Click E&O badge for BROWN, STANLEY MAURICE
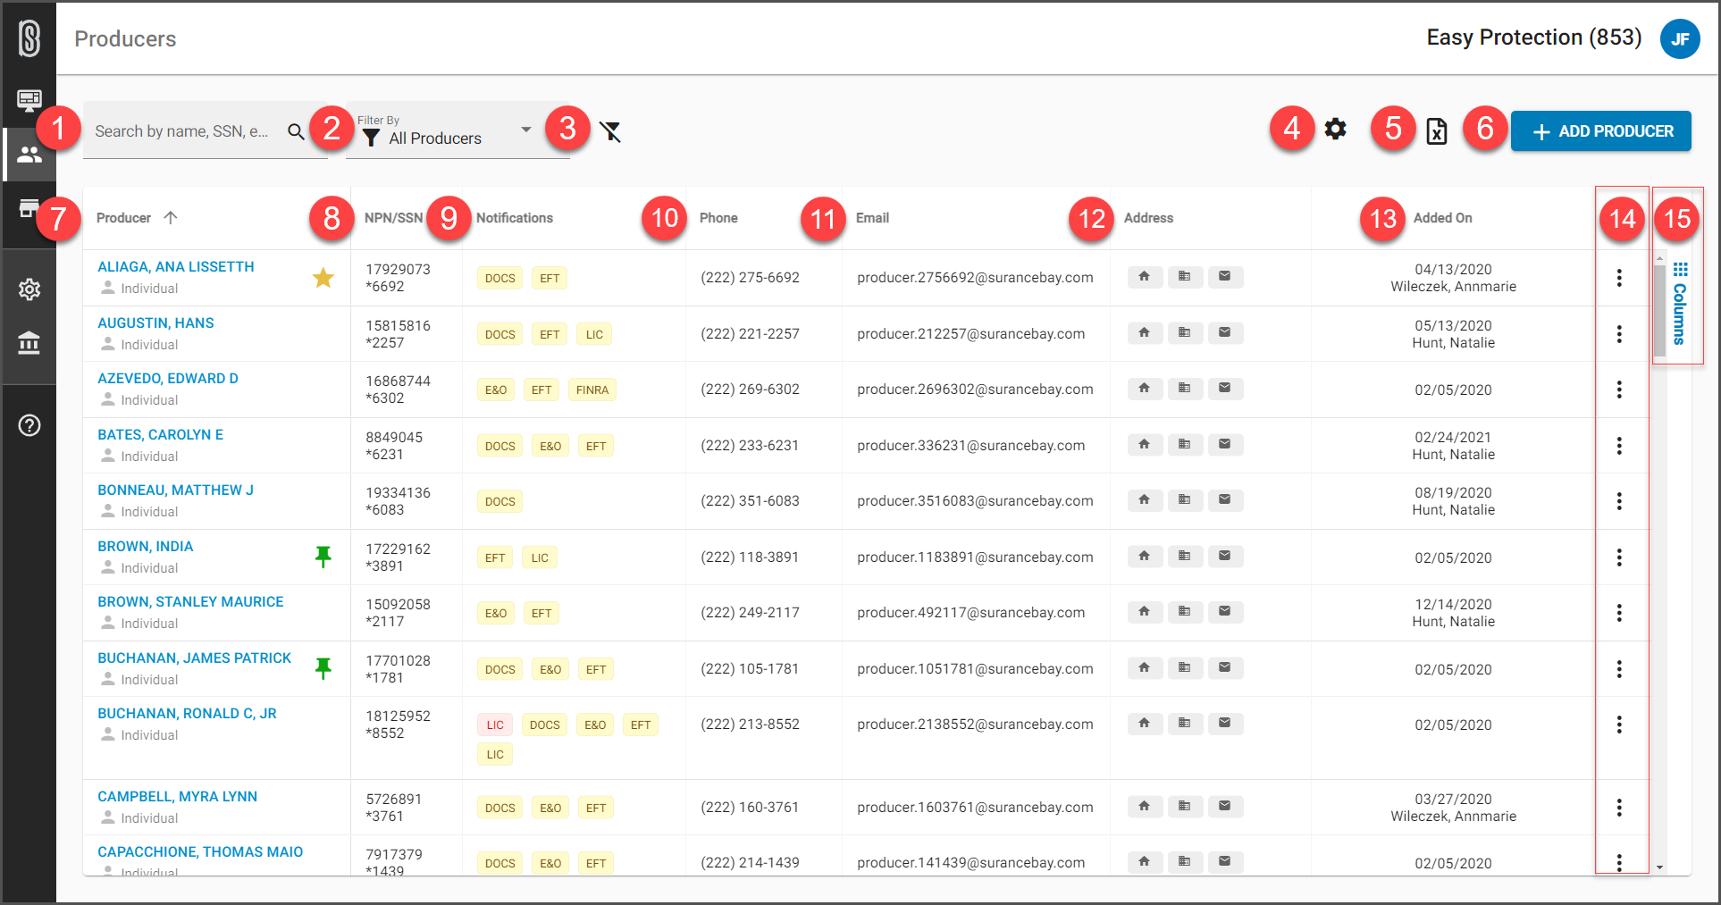 point(496,613)
